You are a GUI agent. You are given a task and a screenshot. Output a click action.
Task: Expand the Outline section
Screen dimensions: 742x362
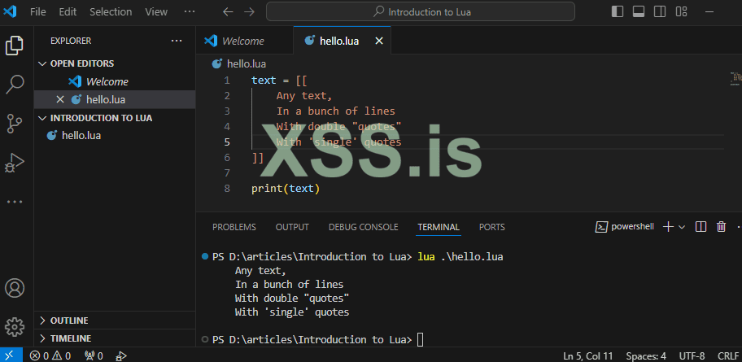(69, 321)
